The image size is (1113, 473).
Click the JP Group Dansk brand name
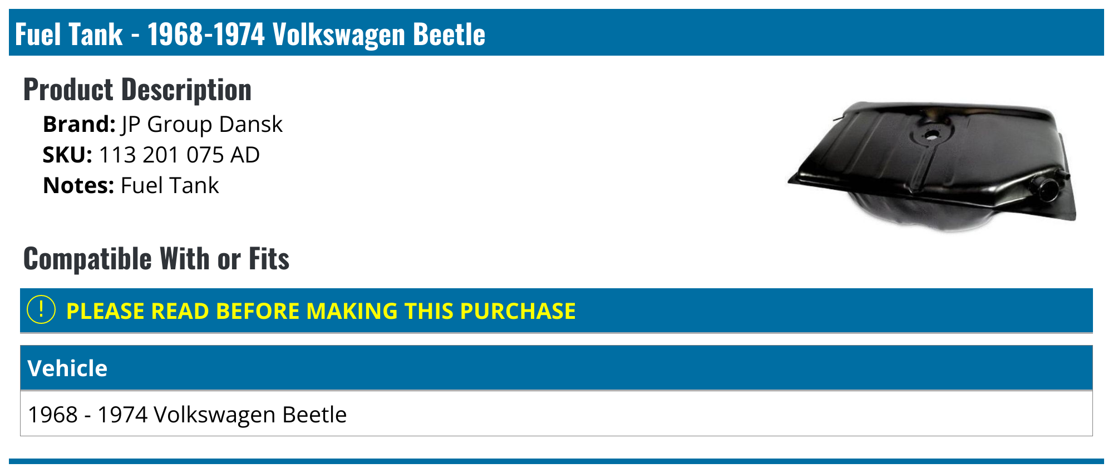201,124
